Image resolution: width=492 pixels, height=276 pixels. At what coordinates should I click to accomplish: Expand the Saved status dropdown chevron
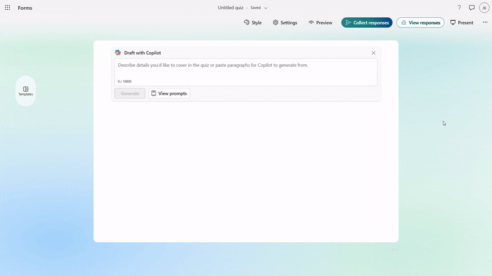click(x=266, y=8)
